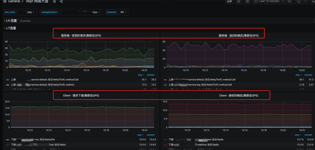Click the 收到的请求 graph area
Viewport: 315px width, 150px height.
pos(81,54)
